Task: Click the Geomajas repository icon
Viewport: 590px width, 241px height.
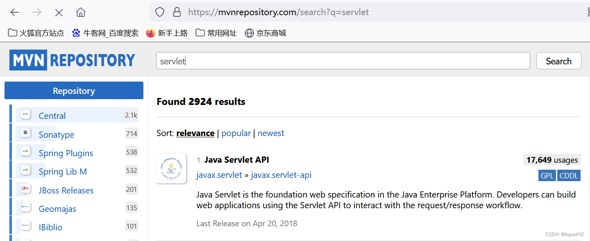Action: 25,208
